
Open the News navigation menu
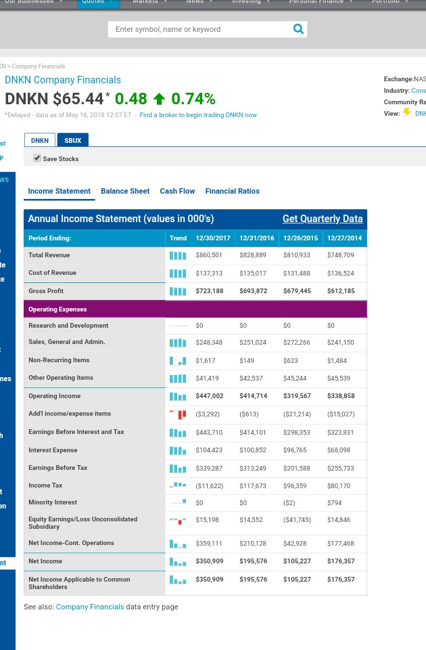pyautogui.click(x=199, y=3)
